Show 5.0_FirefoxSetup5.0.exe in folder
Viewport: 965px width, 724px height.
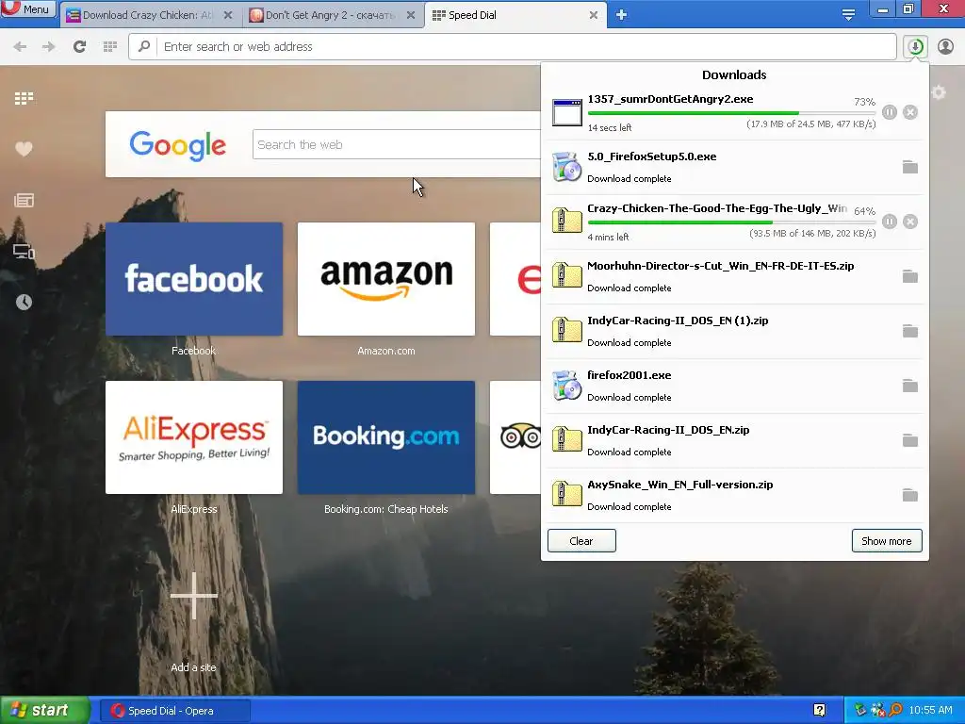click(x=910, y=167)
